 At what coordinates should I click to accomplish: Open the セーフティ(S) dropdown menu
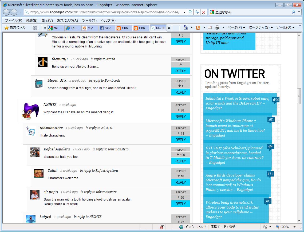coord(260,28)
